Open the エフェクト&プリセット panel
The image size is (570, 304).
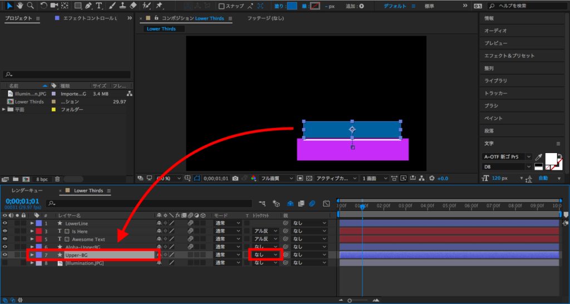[x=509, y=56]
